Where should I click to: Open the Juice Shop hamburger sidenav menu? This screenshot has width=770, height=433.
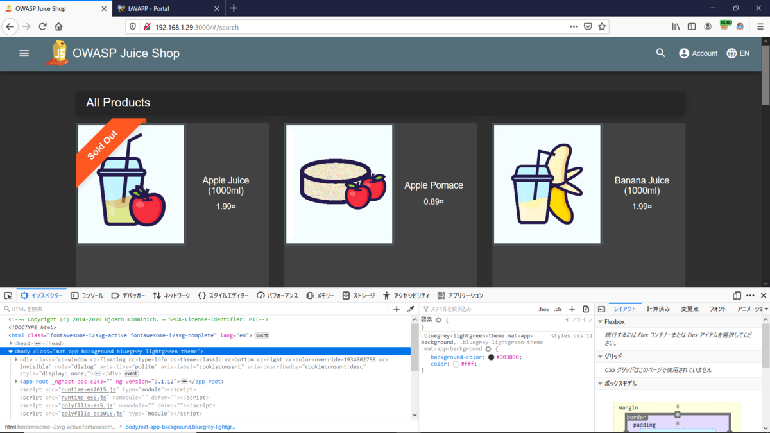click(x=24, y=53)
